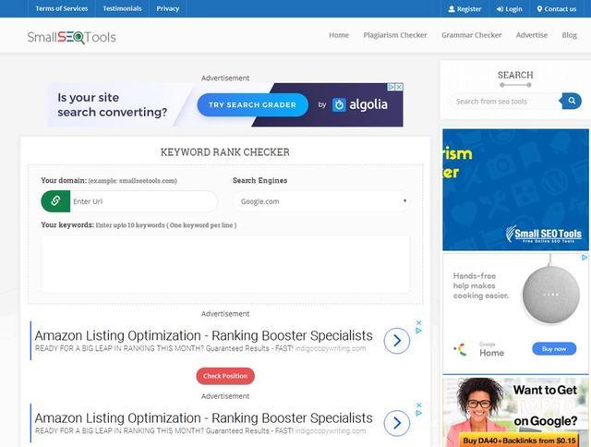Image resolution: width=591 pixels, height=447 pixels.
Task: Open the Terms of Services page
Action: tap(62, 8)
